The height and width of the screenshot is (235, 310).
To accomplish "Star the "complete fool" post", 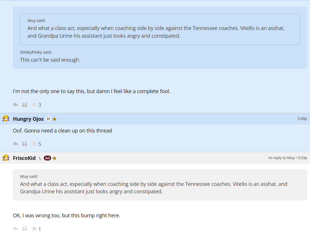I will 34,105.
